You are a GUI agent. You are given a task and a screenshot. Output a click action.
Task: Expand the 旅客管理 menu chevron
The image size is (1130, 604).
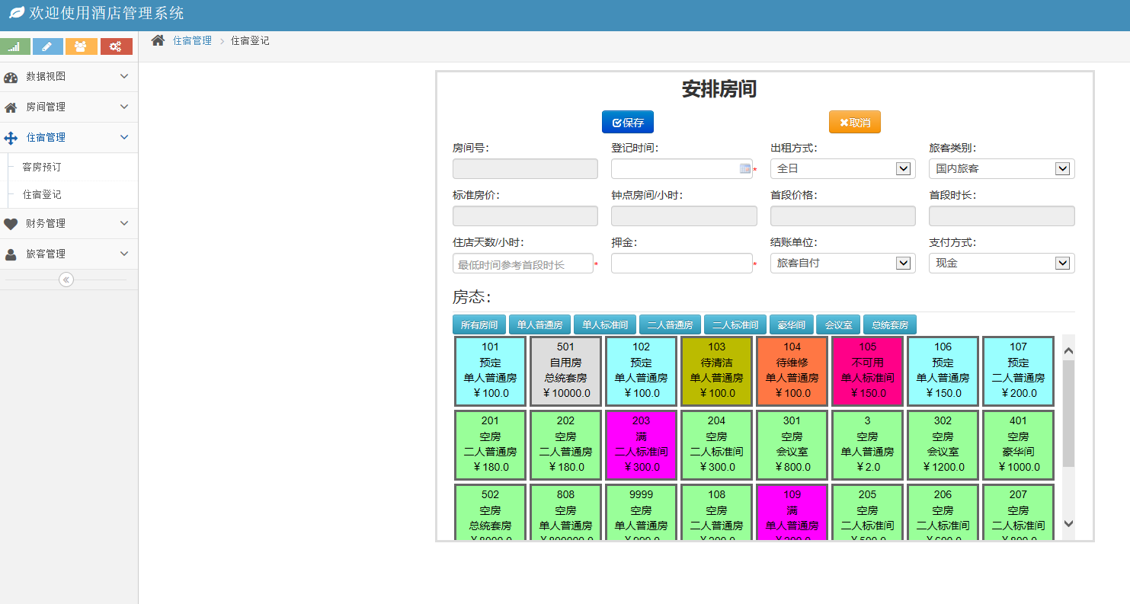[x=124, y=254]
